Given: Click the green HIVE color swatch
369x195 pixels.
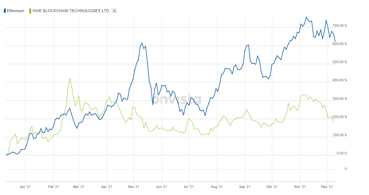Looking at the screenshot, I should [30, 11].
